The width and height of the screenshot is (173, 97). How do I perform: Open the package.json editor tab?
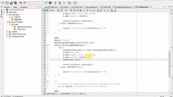93,7
